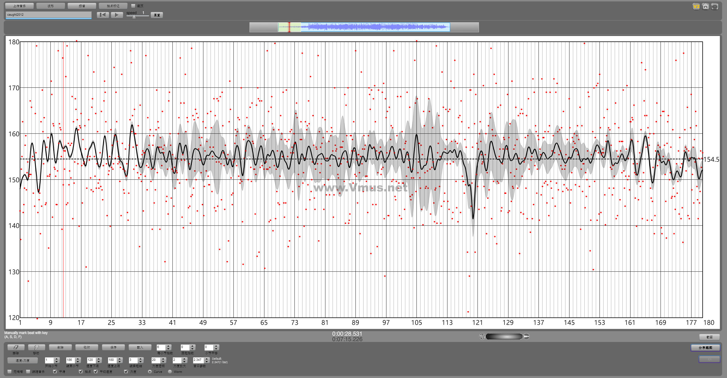The image size is (727, 378).
Task: Click the sine wave icon
Action: pos(482,336)
